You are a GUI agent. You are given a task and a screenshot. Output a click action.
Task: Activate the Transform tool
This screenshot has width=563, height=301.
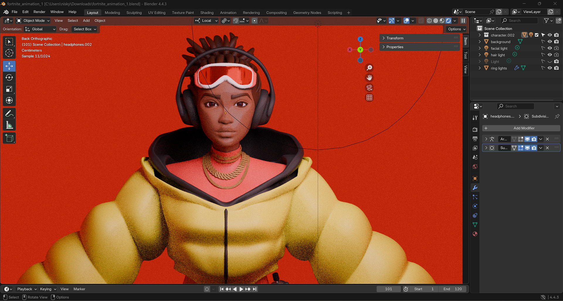tap(9, 100)
